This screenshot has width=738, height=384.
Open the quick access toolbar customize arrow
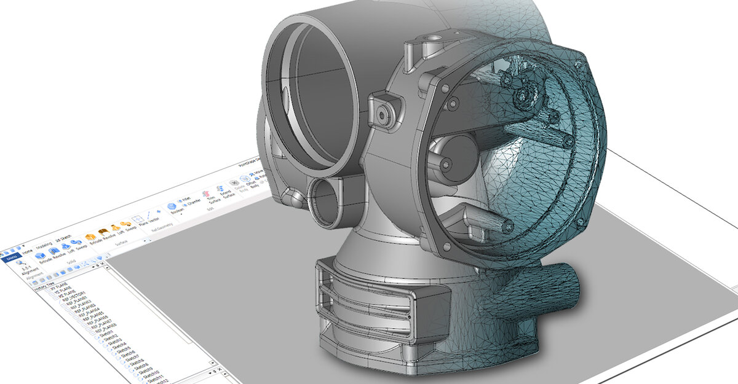click(x=23, y=247)
